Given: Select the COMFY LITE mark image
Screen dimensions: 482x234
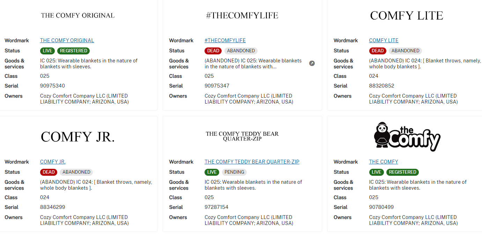Looking at the screenshot, I should [407, 15].
